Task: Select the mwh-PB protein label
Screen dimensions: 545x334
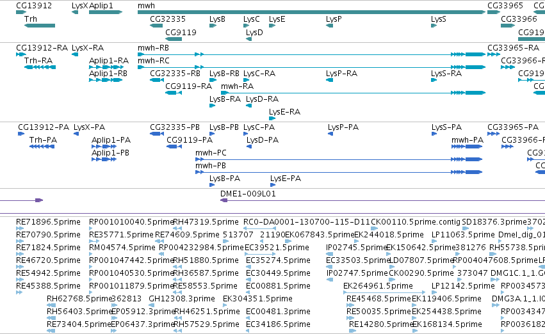Action: point(210,166)
